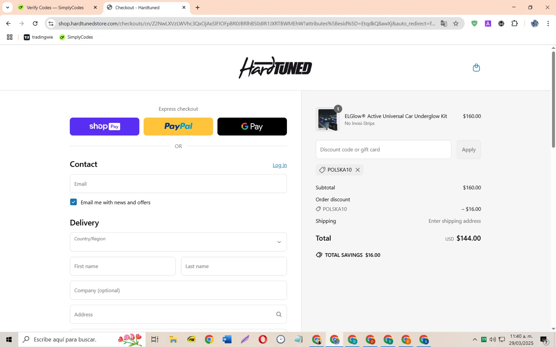Open the SimplyCodes bookmark

[x=76, y=37]
